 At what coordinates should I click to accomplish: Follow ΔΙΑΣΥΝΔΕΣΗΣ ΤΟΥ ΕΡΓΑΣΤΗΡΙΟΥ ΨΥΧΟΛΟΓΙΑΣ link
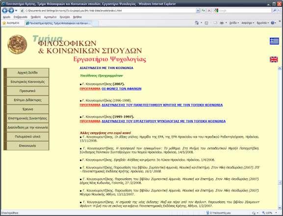[163, 121]
